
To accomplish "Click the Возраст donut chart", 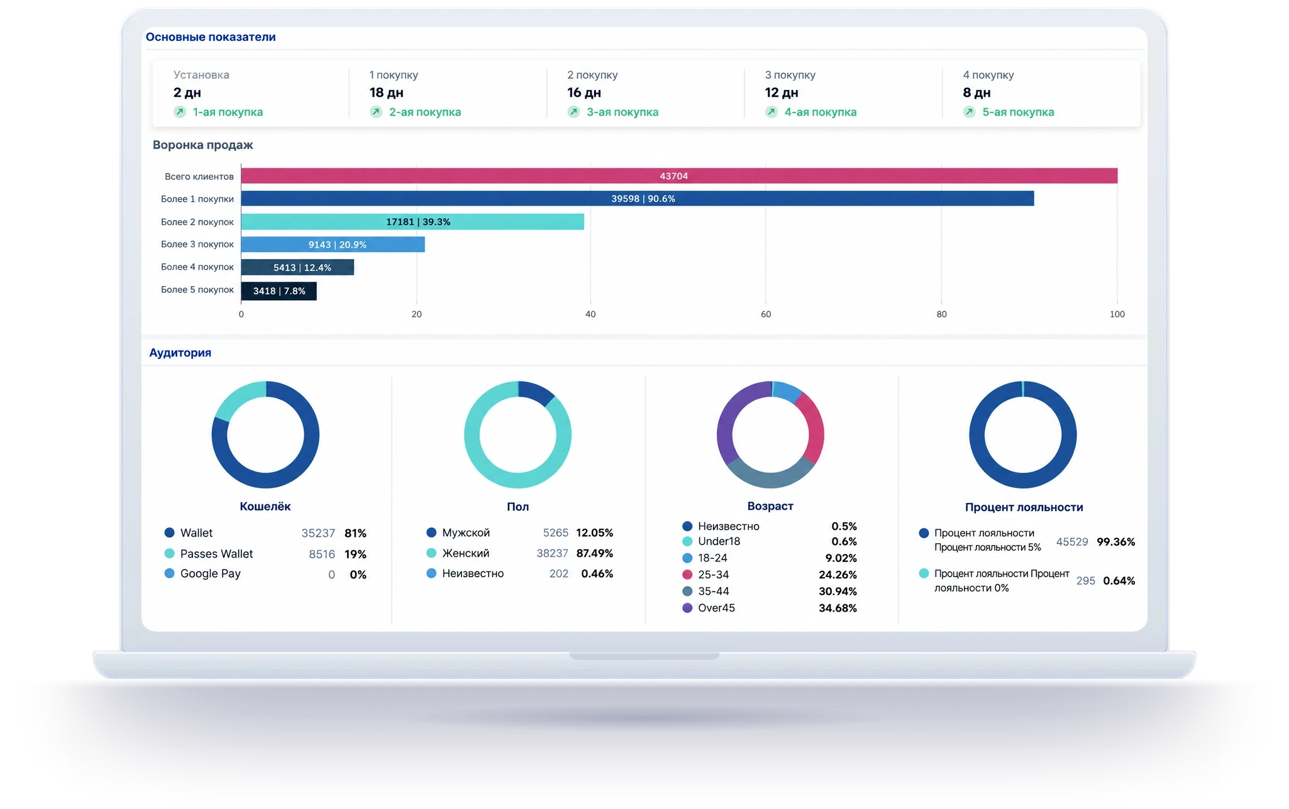I will click(770, 434).
